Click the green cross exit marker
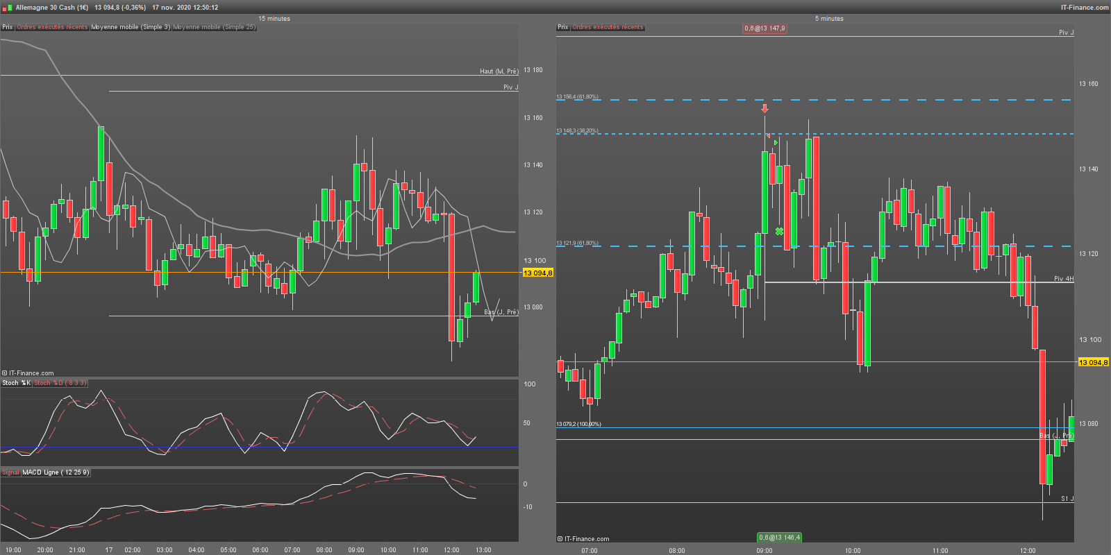 coord(780,231)
